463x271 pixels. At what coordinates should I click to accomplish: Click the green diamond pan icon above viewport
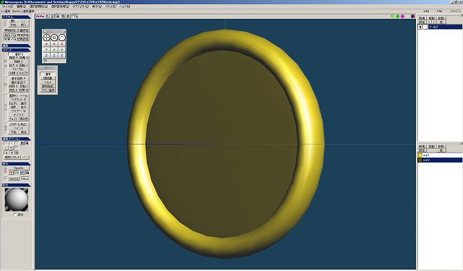click(x=397, y=16)
